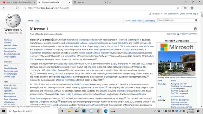The image size is (203, 114).
Task: Open the Windows Start menu
Action: [x=3, y=111]
